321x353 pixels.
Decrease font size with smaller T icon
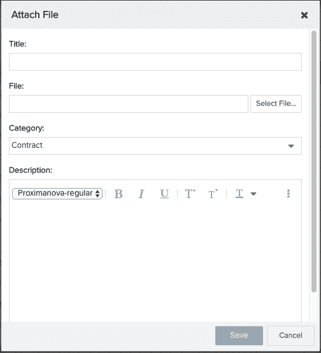(x=213, y=194)
